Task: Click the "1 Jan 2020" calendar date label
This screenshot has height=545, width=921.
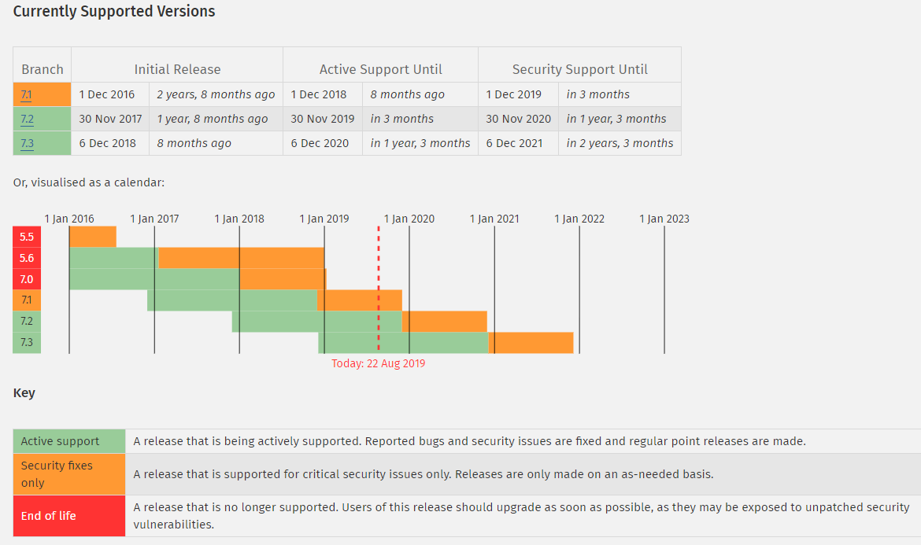Action: click(x=409, y=219)
